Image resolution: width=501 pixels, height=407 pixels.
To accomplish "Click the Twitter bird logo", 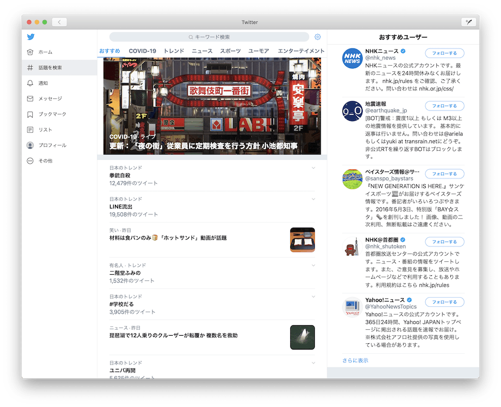I will (30, 36).
